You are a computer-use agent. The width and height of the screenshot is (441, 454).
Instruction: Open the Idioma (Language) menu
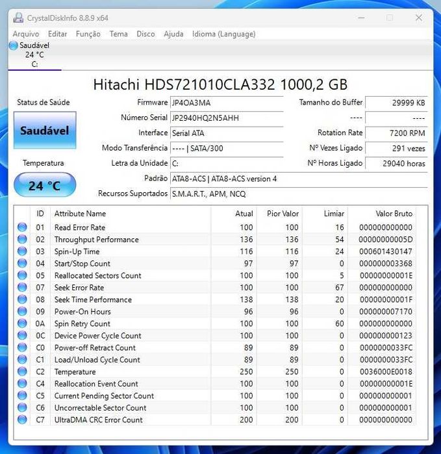pos(224,34)
